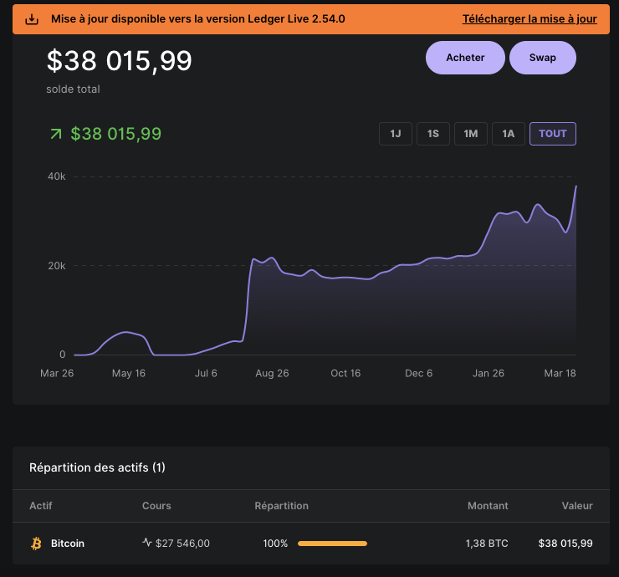Click the Bitcoin 100% allocation bar
This screenshot has height=577, width=619.
pyautogui.click(x=332, y=544)
